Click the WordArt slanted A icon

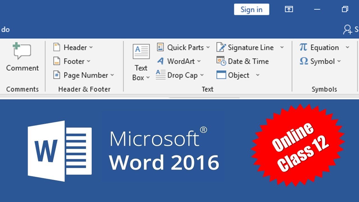click(160, 61)
